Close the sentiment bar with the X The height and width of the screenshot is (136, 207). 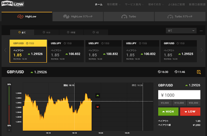pyautogui.click(x=9, y=130)
